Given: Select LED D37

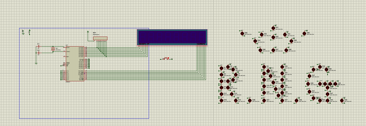Looking at the screenshot, I should click(x=309, y=76).
